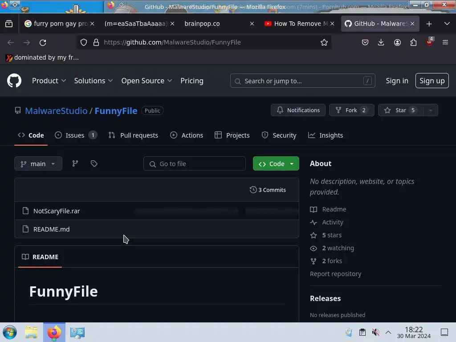The height and width of the screenshot is (342, 456).
Task: Open the Firefox account icon
Action: tap(397, 42)
